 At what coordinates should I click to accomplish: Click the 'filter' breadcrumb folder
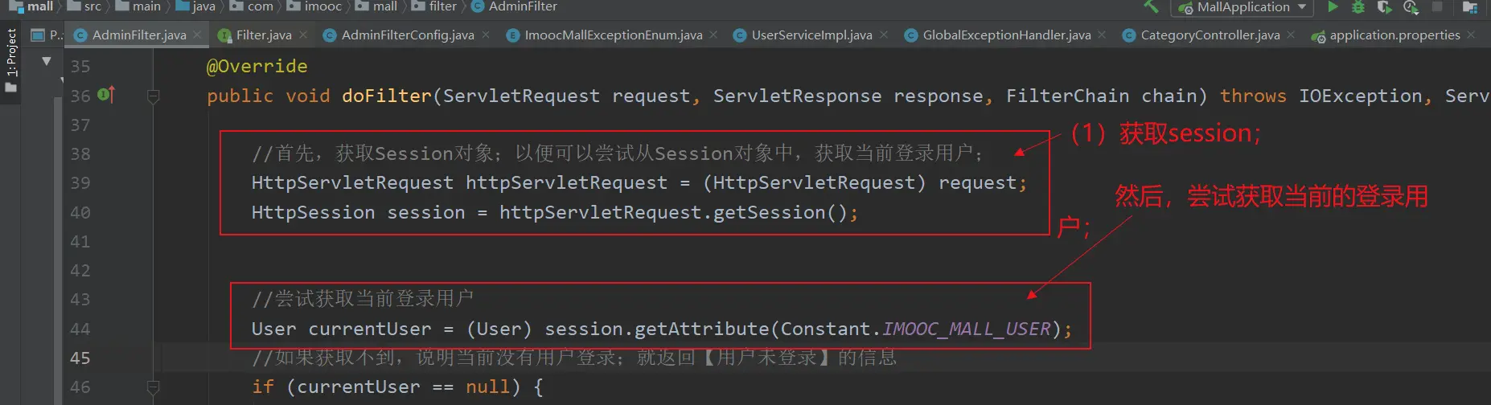pos(442,6)
